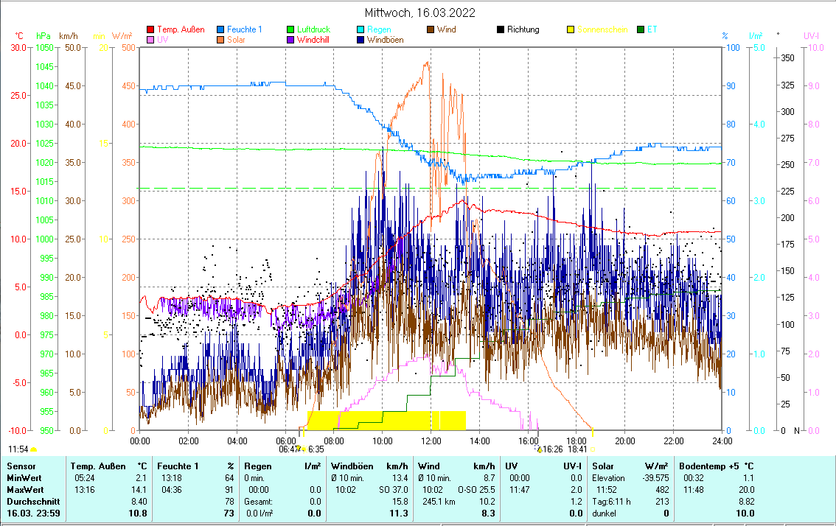Click the cyan Regen legend swatch
Viewport: 836px width, 526px height.
(x=360, y=29)
